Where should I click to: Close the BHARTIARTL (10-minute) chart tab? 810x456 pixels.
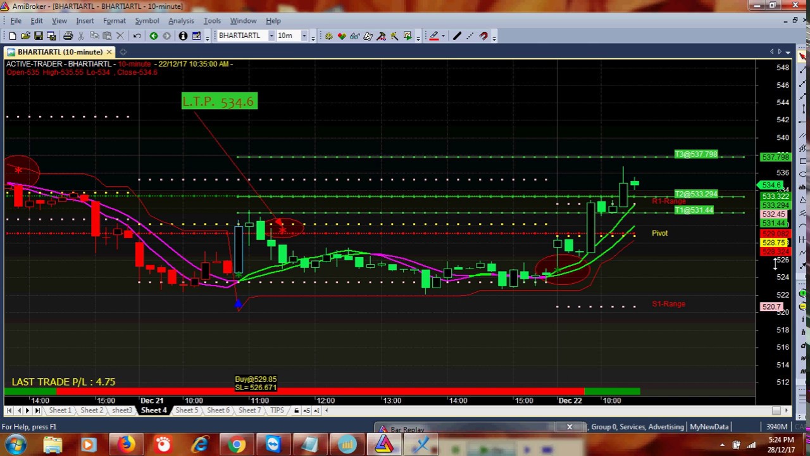click(x=109, y=52)
